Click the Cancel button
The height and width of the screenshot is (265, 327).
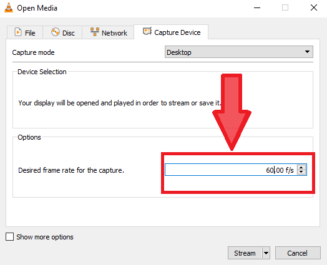(x=298, y=253)
